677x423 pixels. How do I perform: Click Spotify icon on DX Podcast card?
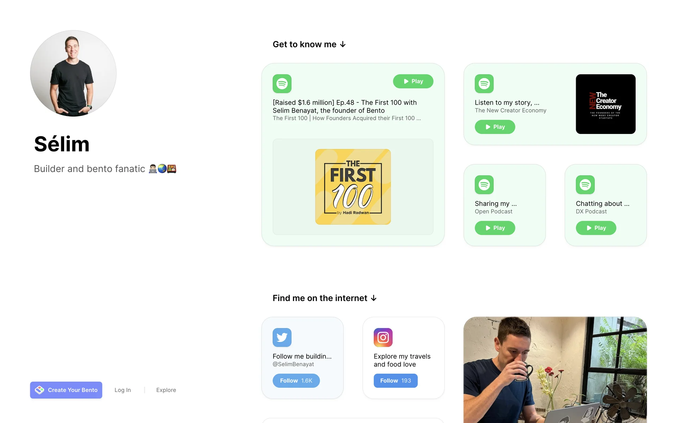click(x=585, y=184)
